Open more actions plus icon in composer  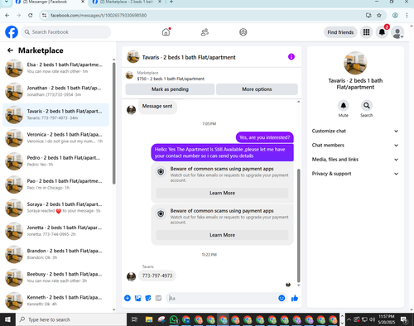pos(128,298)
